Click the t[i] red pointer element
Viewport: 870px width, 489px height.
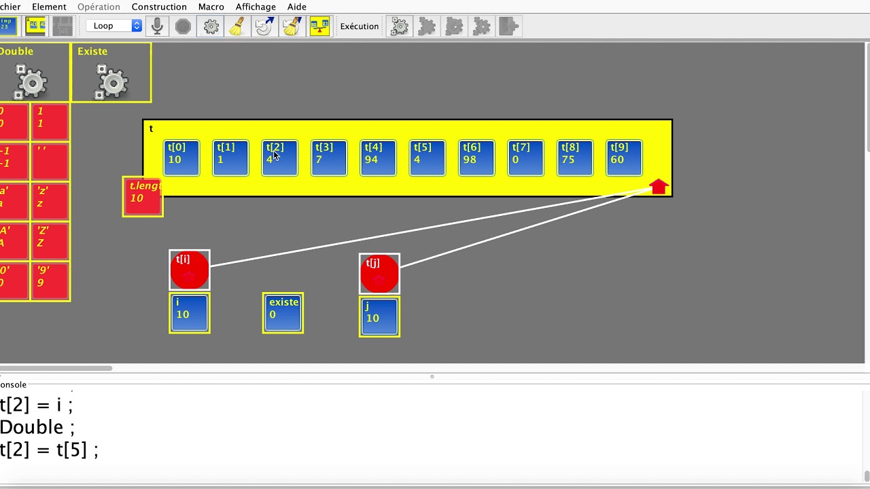point(190,270)
